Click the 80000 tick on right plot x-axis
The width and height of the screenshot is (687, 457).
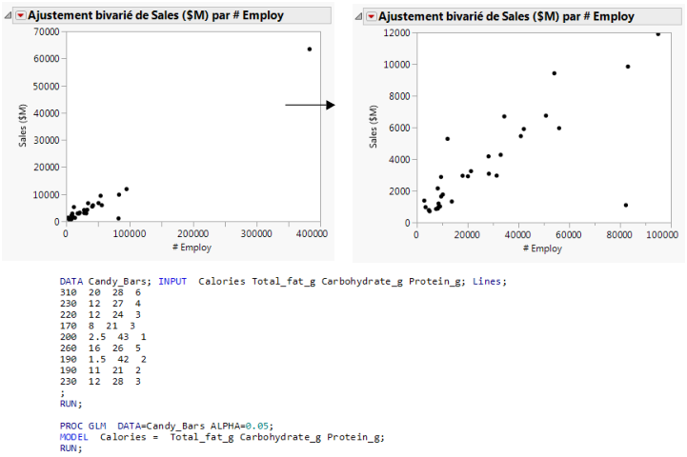coord(619,235)
